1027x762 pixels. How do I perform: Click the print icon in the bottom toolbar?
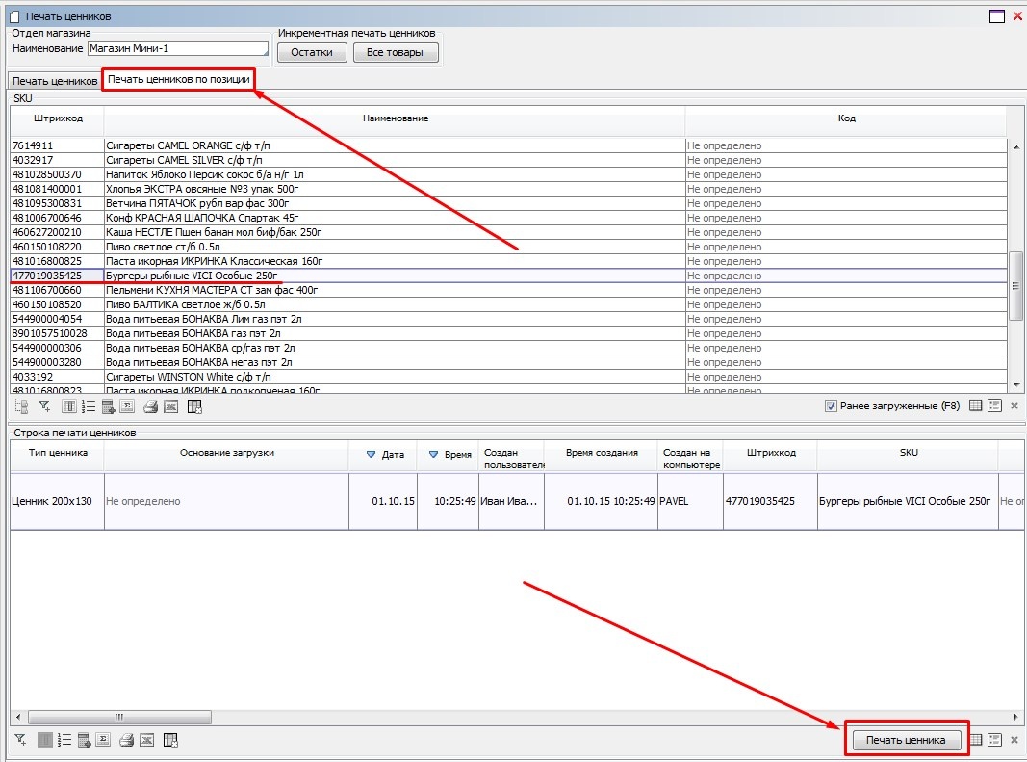point(126,740)
